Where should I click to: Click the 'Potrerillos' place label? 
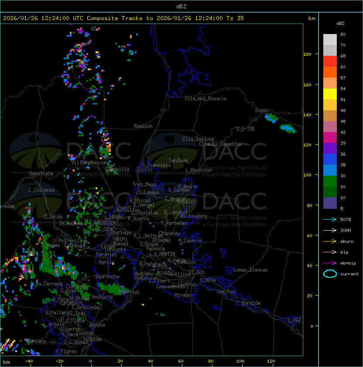coord(73,241)
